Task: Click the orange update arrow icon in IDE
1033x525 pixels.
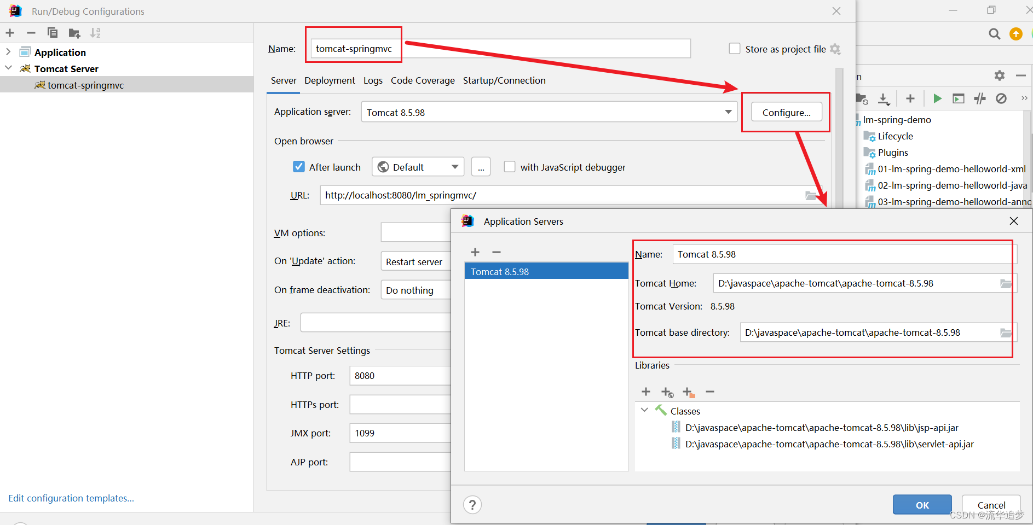Action: click(x=1016, y=34)
